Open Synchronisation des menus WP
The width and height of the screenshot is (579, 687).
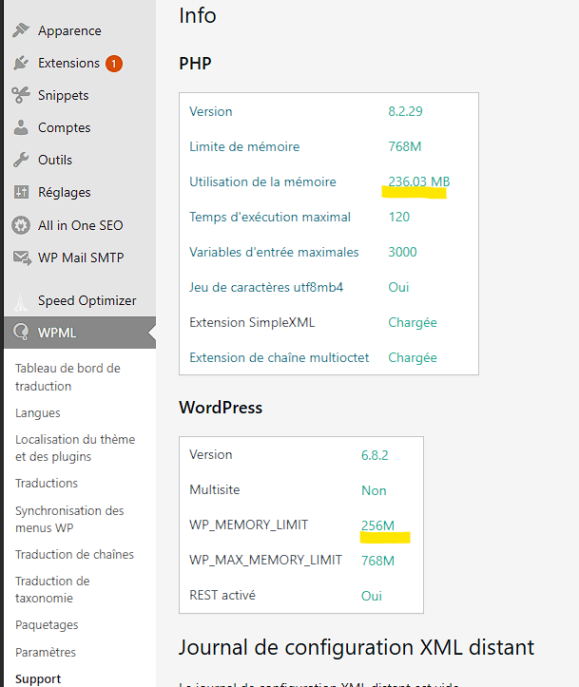[69, 519]
